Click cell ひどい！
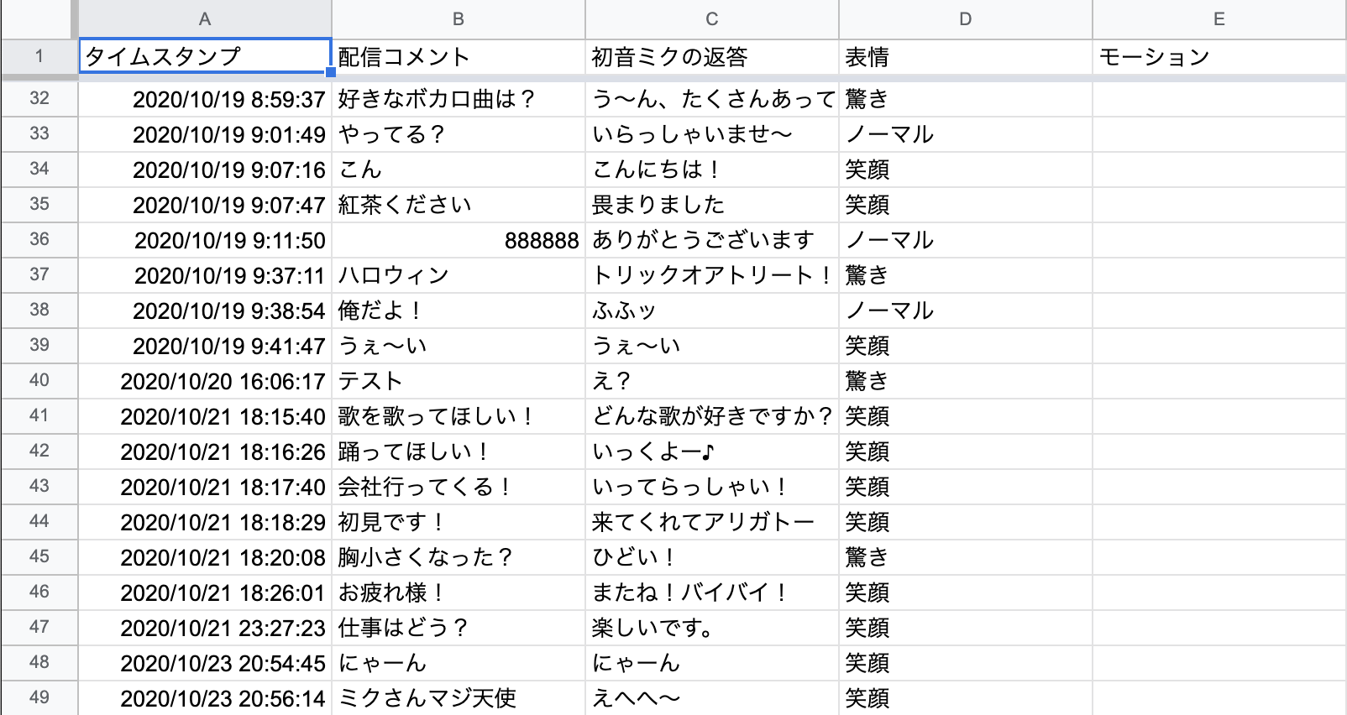 [x=712, y=557]
